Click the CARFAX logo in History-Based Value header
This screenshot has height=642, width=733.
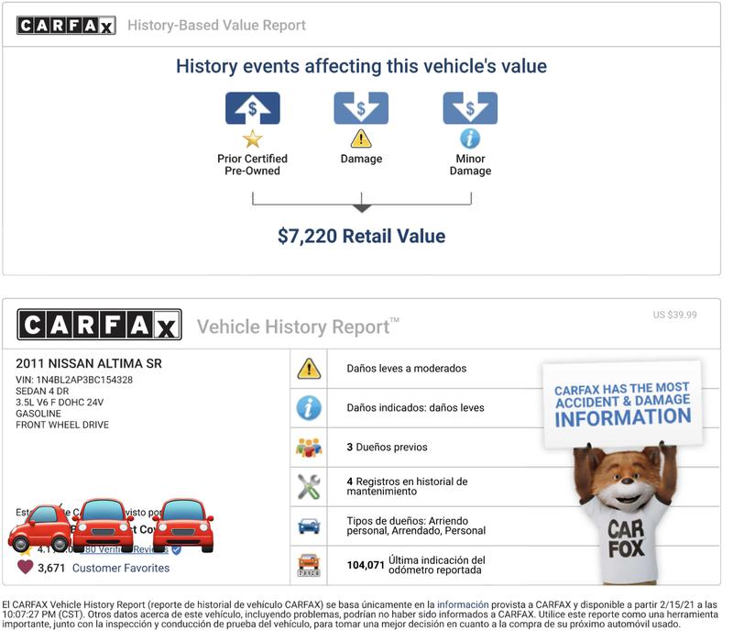[x=66, y=26]
